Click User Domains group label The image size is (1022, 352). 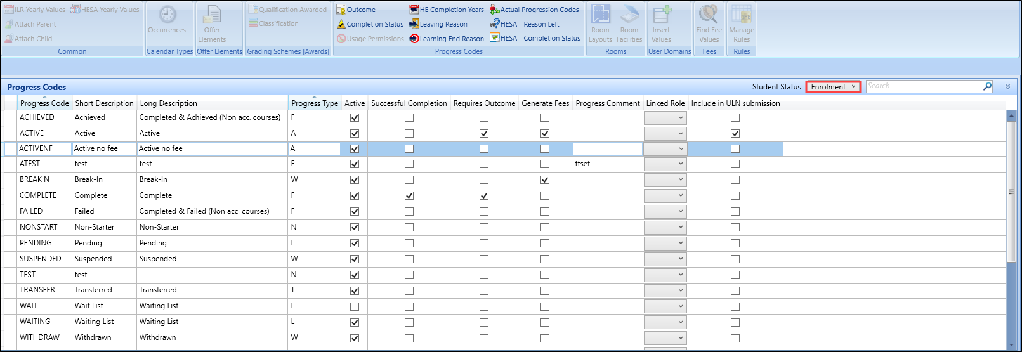tap(669, 51)
